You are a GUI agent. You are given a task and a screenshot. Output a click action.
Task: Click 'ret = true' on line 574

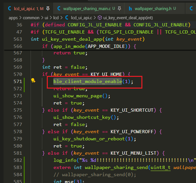[x=69, y=103]
